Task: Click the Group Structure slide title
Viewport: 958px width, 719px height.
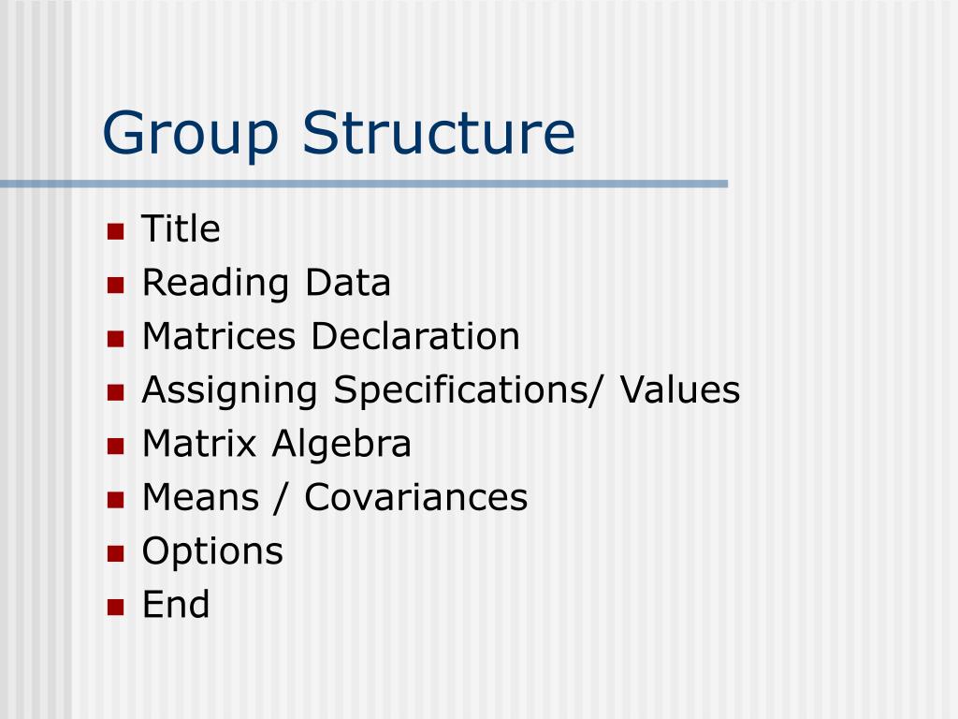Action: click(x=339, y=135)
